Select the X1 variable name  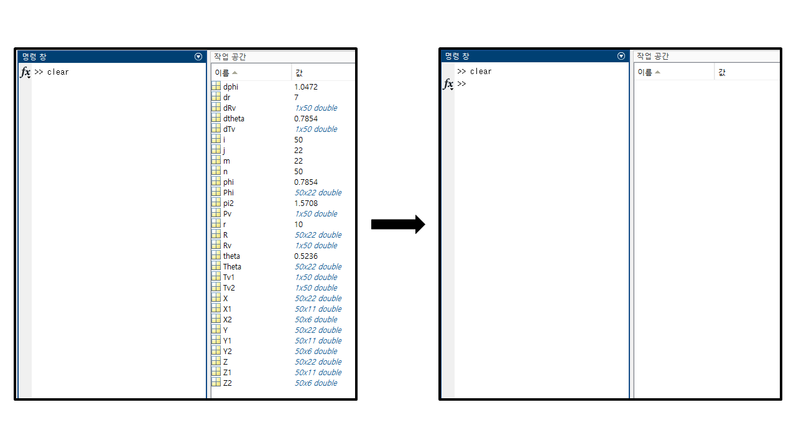tap(228, 309)
